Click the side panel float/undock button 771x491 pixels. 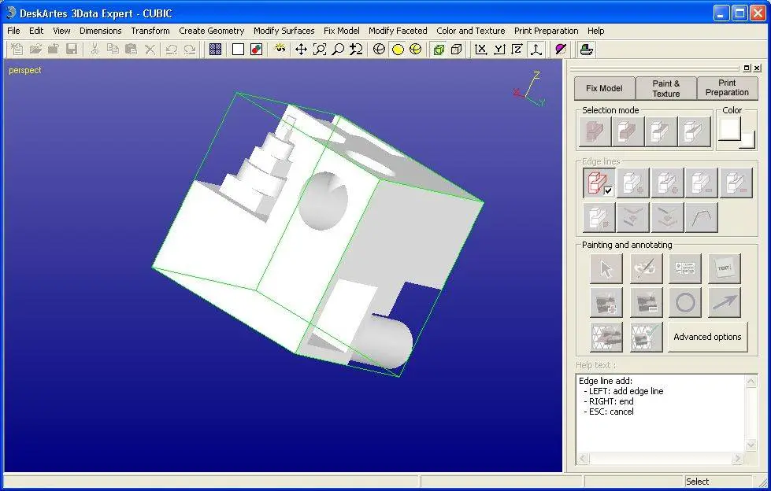tap(747, 68)
